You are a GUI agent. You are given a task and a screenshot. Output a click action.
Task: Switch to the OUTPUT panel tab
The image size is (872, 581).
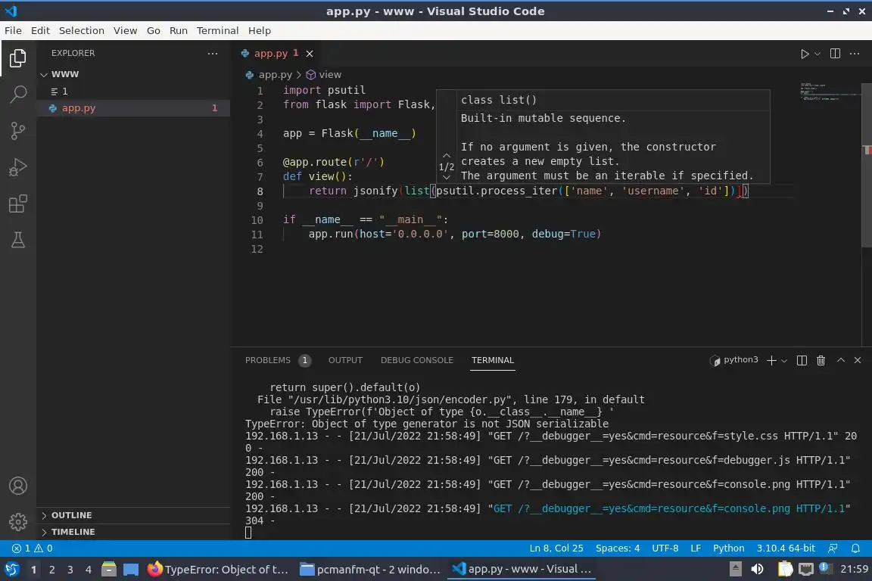tap(345, 360)
